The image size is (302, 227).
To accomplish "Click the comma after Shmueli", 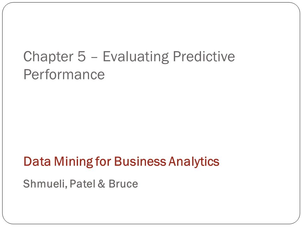I will [x=66, y=187].
